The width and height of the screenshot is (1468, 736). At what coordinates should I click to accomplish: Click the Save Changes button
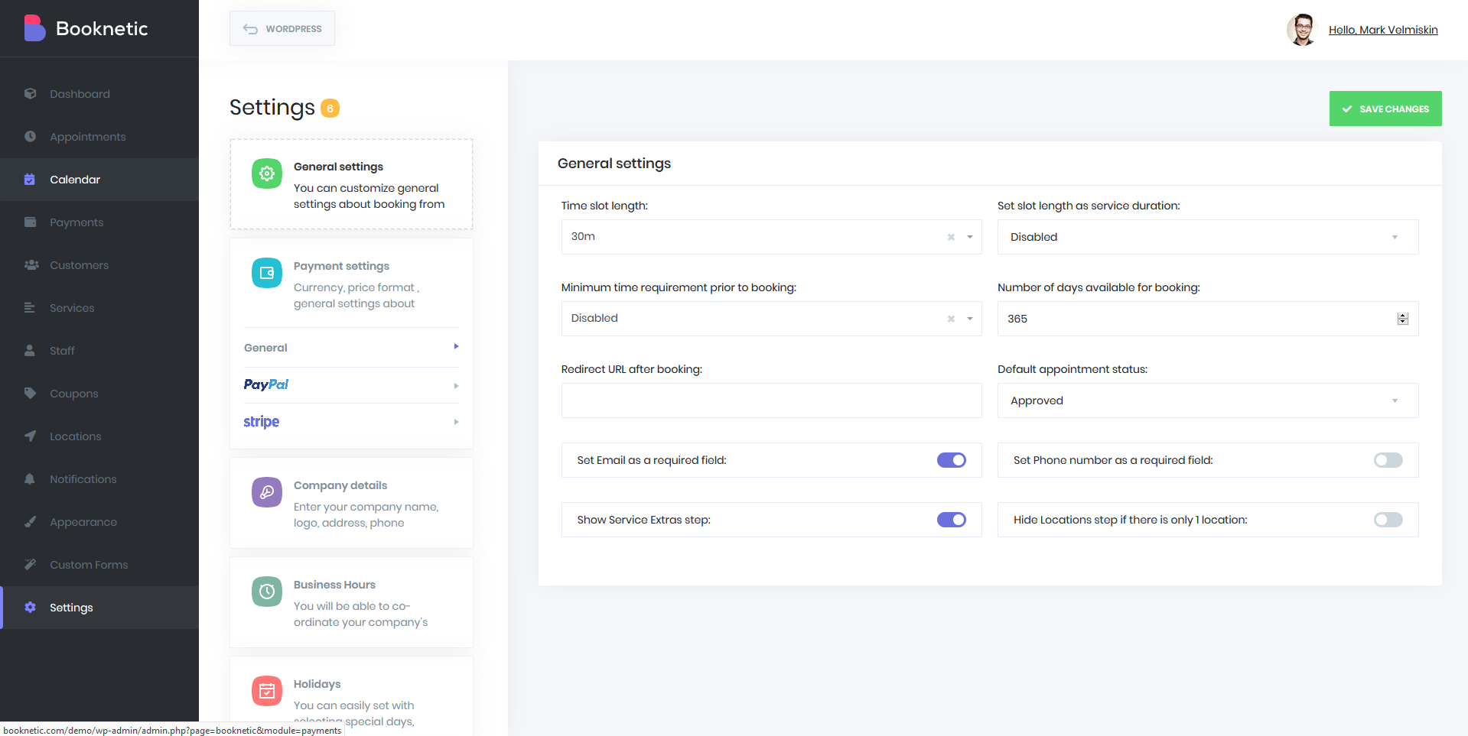pos(1385,109)
